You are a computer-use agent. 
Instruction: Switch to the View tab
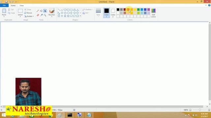click(x=21, y=6)
